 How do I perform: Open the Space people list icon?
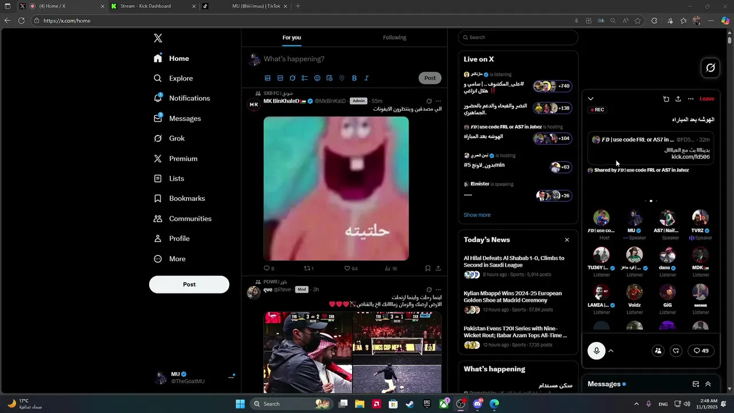(658, 351)
